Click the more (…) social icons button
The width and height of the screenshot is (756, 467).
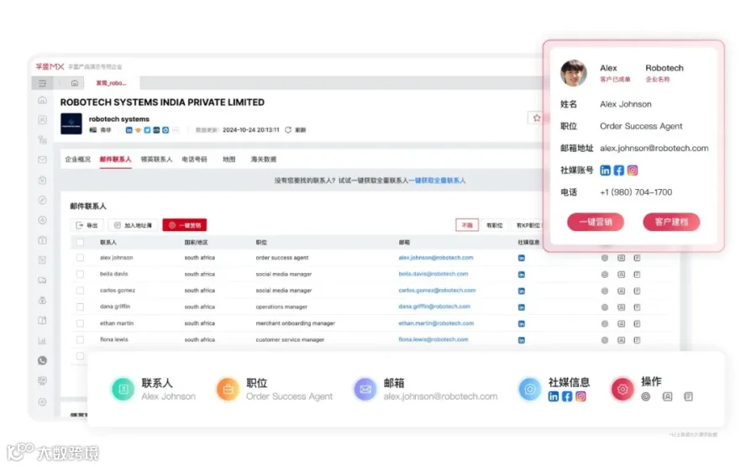click(x=176, y=130)
